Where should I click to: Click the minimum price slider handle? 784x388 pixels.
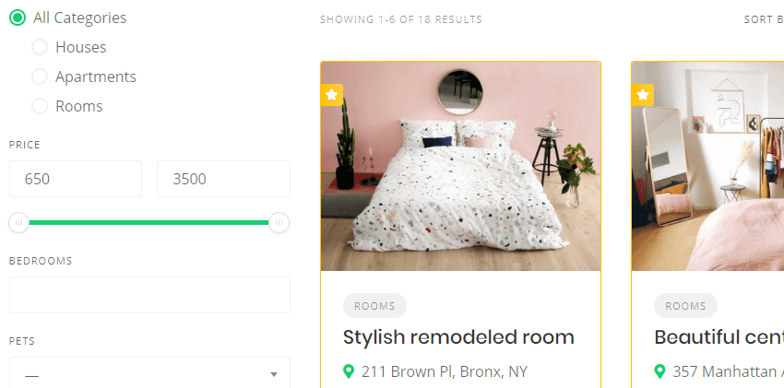[x=19, y=222]
